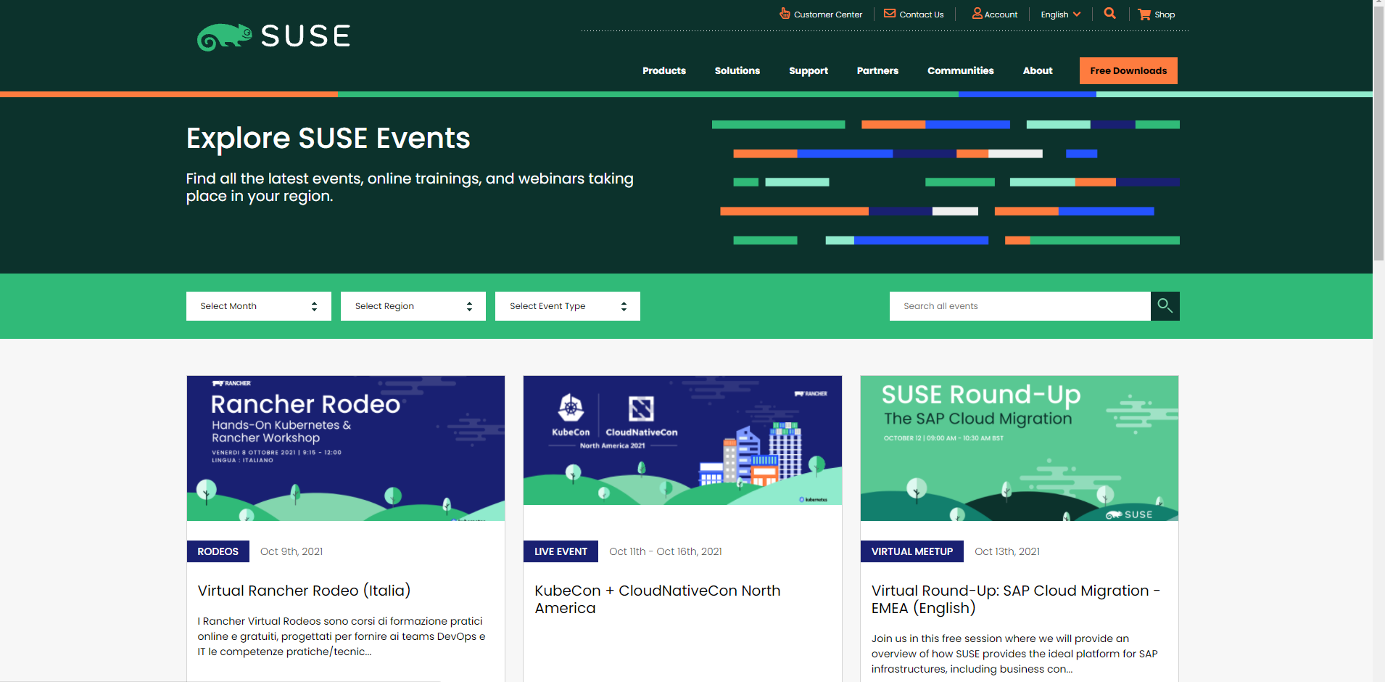Image resolution: width=1385 pixels, height=682 pixels.
Task: Open Virtual Rancher Rodeo (Italia) title
Action: click(304, 591)
